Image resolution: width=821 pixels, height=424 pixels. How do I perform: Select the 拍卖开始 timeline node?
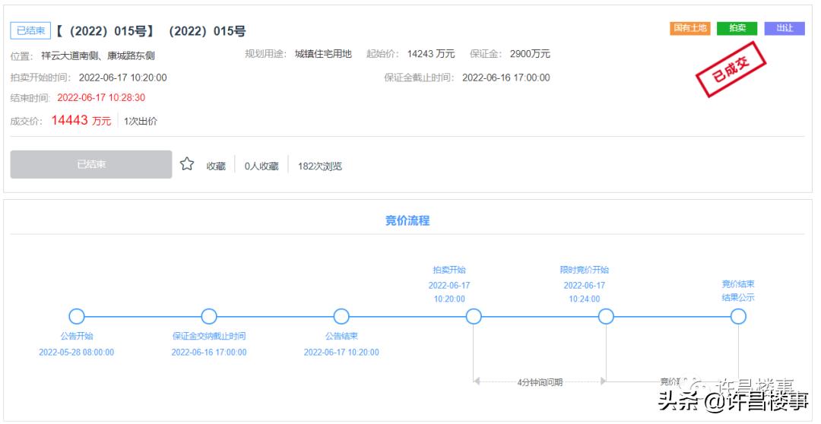point(474,316)
